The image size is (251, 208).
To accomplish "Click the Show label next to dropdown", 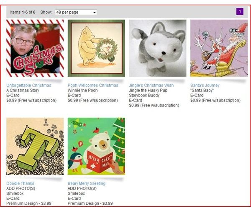I will [x=46, y=12].
